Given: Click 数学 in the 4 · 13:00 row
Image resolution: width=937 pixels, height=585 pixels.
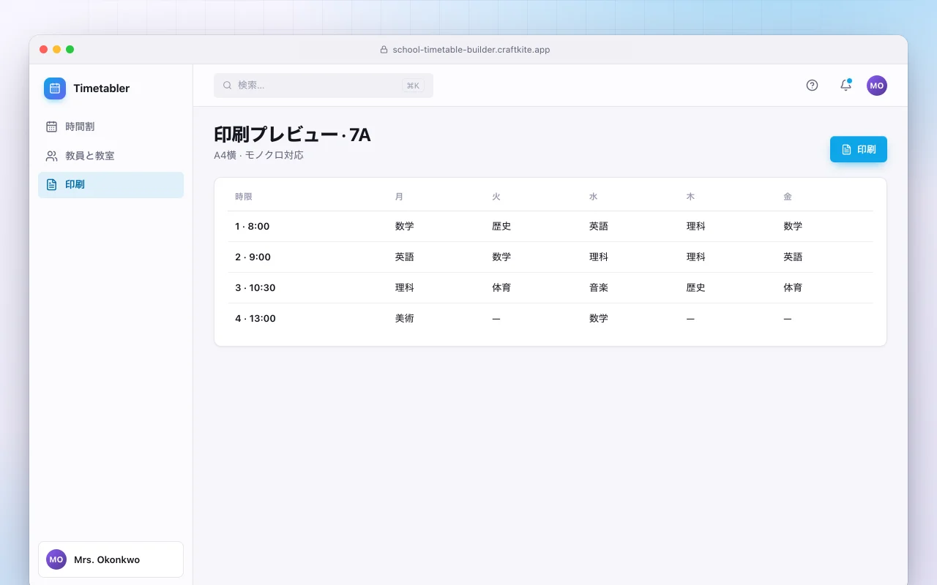Looking at the screenshot, I should coord(599,319).
